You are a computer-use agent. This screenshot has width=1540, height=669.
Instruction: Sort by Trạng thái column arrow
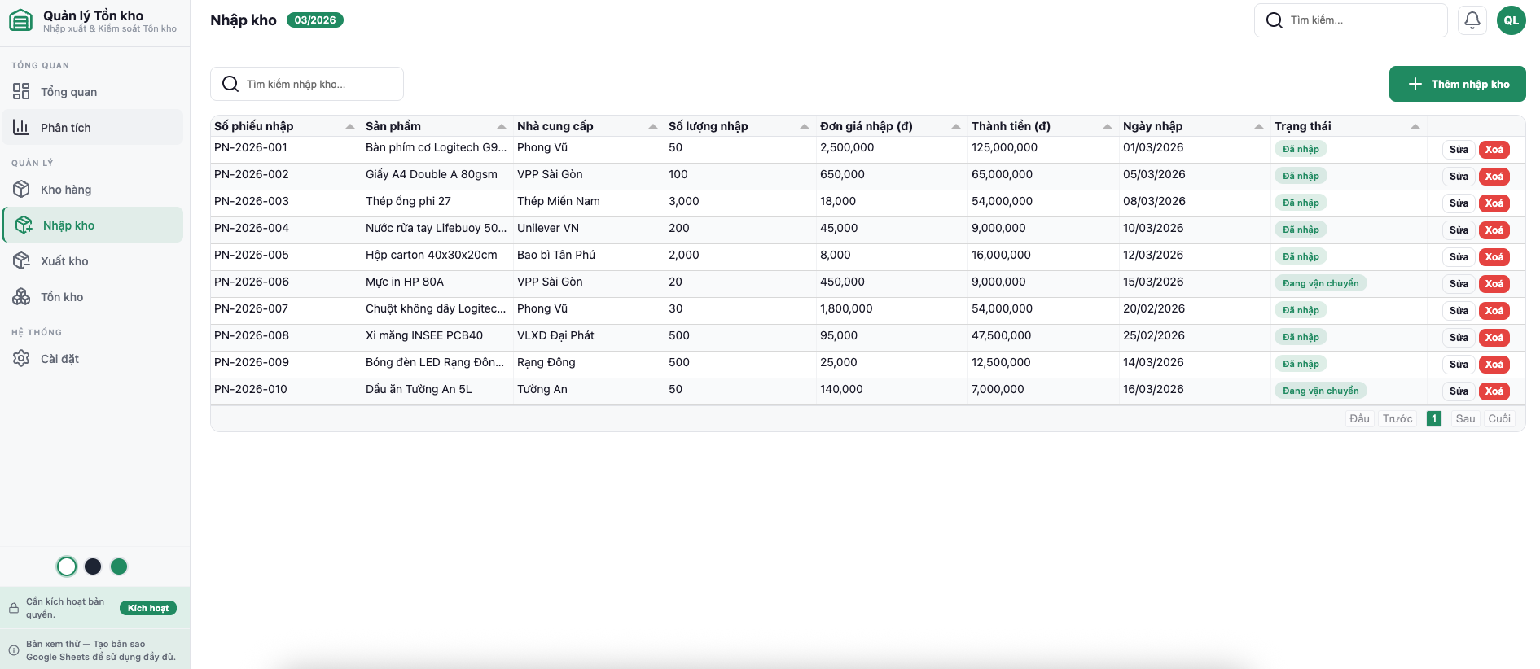point(1415,126)
